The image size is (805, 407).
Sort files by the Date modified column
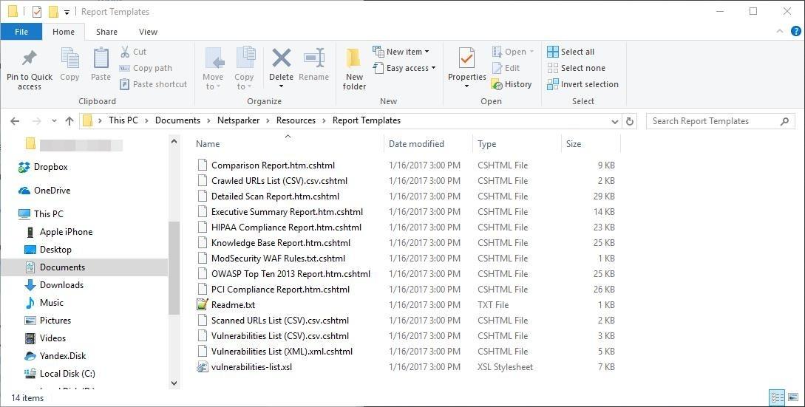(416, 144)
